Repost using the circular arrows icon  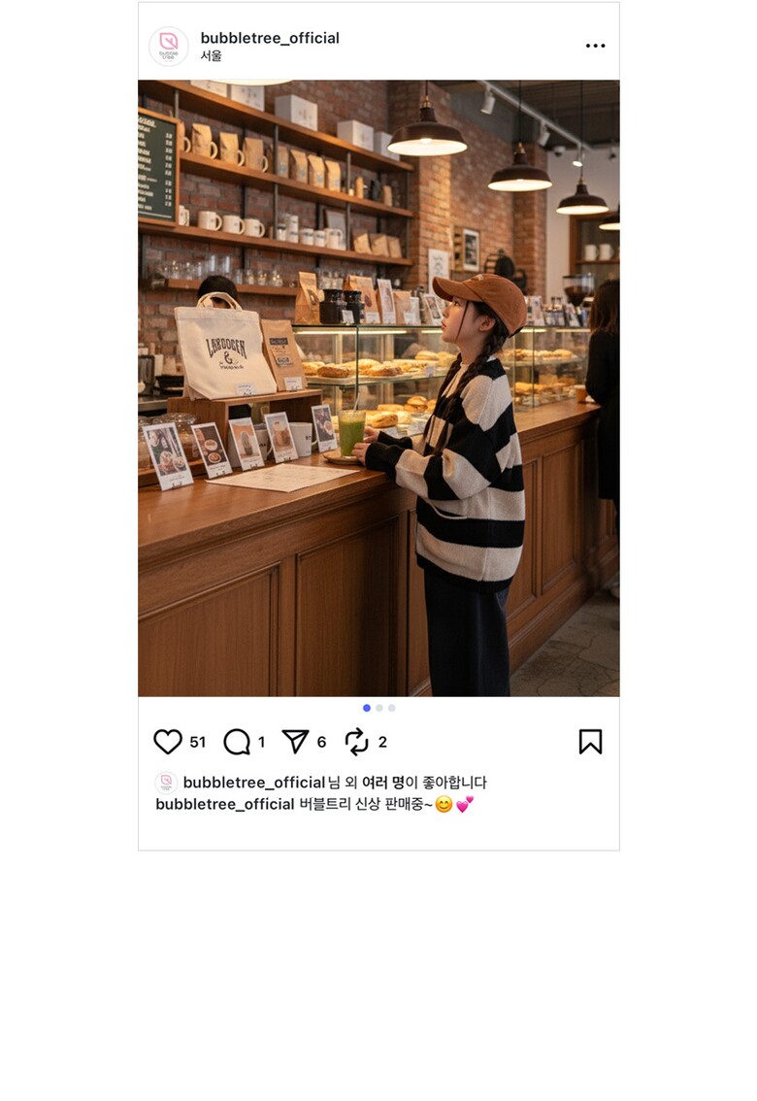point(356,742)
